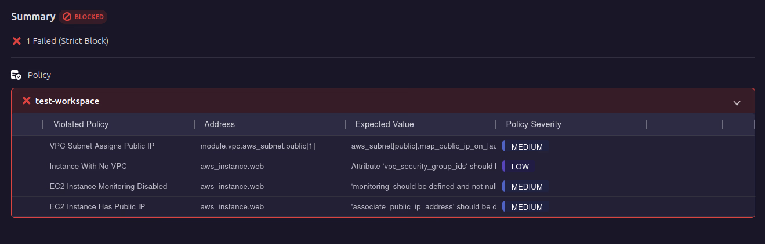
Task: Click expected value mentioning 'associate_public_ip_address'
Action: tap(423, 206)
